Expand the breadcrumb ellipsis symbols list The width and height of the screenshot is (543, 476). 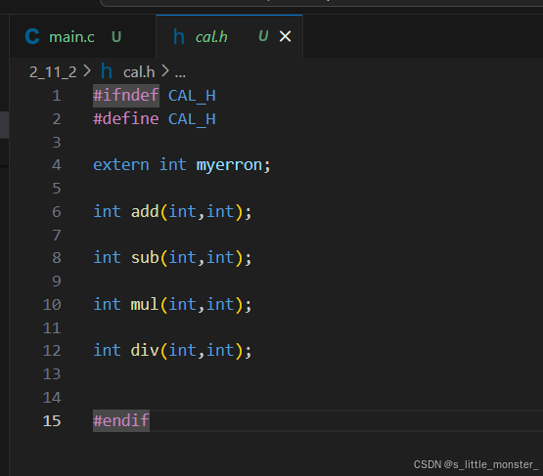coord(180,73)
